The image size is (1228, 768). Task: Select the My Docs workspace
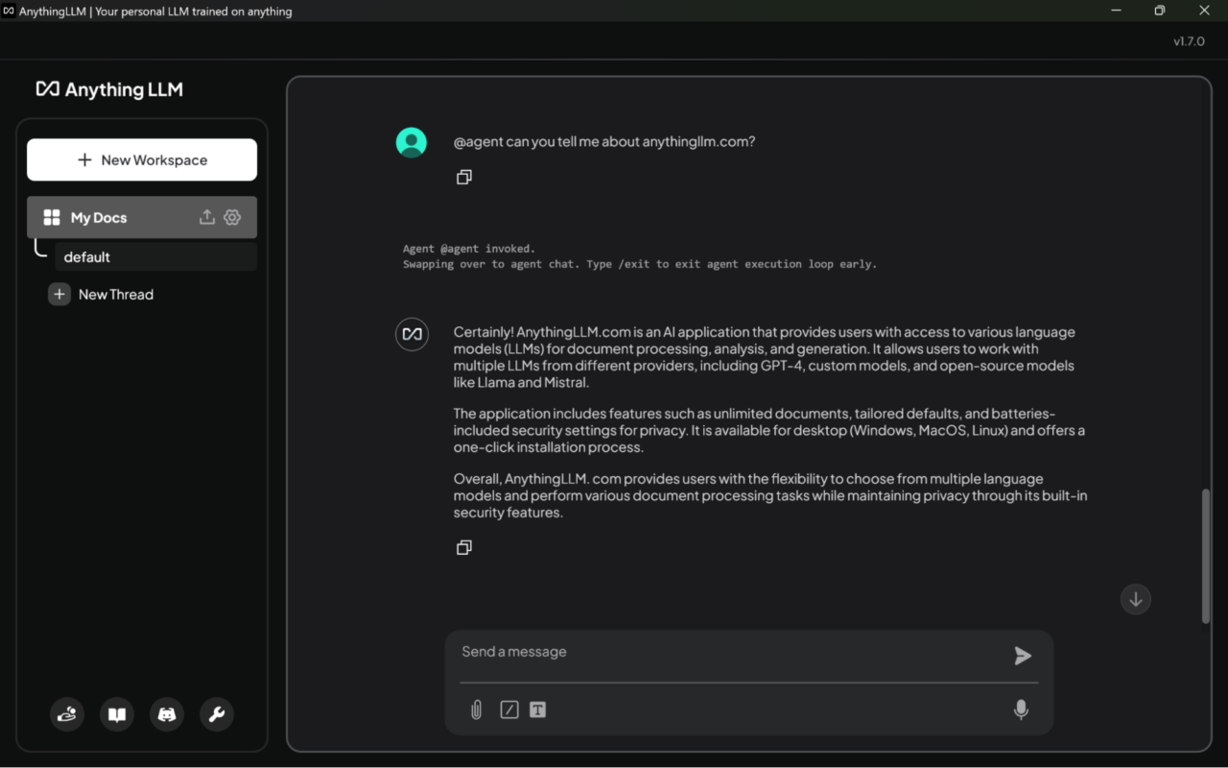(x=115, y=218)
